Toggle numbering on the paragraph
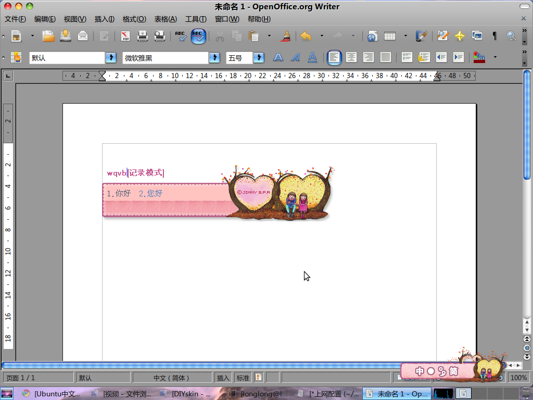The height and width of the screenshot is (400, 533). point(407,57)
